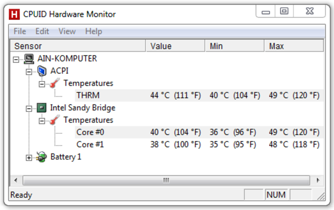
Task: Click Core #1 value 38 °C (100 °F)
Action: pyautogui.click(x=175, y=144)
